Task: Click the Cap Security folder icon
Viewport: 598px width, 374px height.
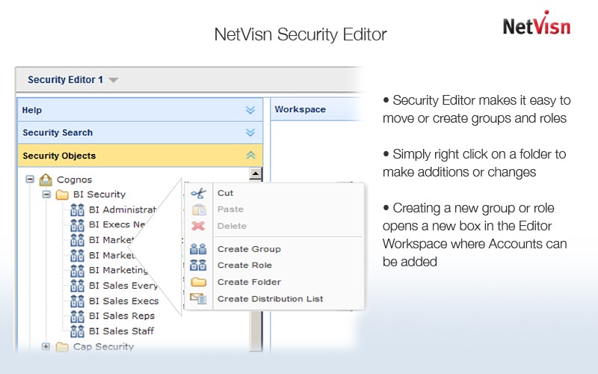Action: pyautogui.click(x=62, y=347)
